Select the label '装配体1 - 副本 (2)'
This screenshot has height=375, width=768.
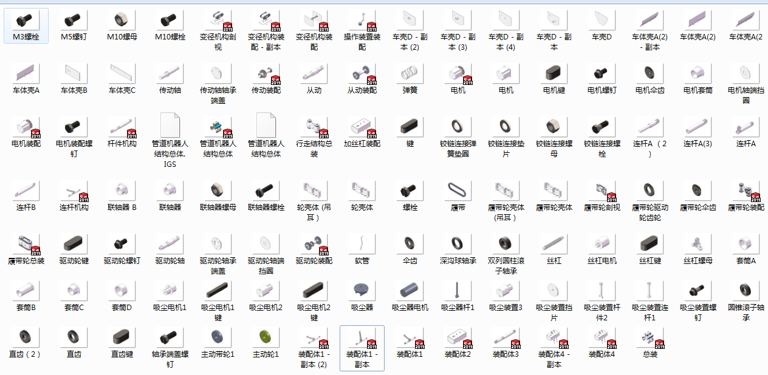point(314,359)
